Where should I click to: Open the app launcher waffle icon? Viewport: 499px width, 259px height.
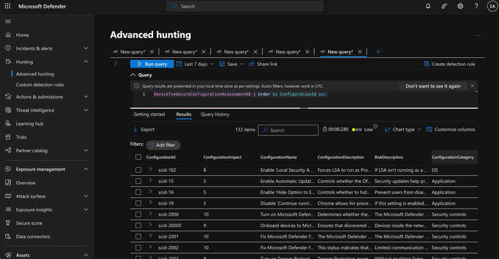pyautogui.click(x=7, y=6)
